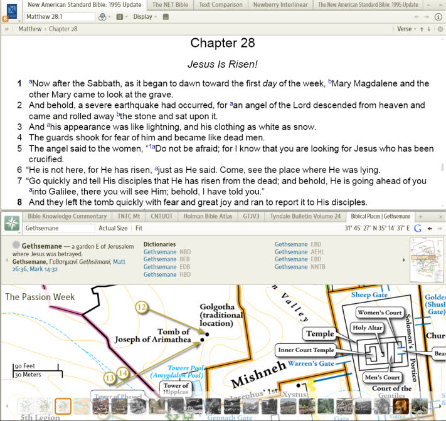The image size is (446, 421).
Task: Click the gray circle beside Gethsemane heading
Action: click(x=16, y=245)
